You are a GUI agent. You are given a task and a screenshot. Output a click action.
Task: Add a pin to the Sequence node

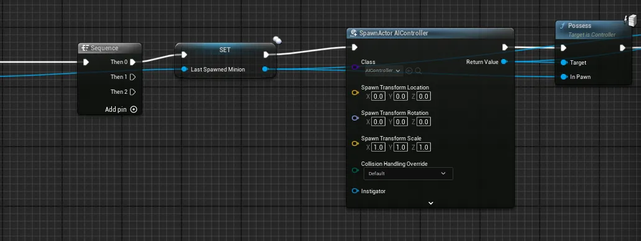tap(134, 109)
